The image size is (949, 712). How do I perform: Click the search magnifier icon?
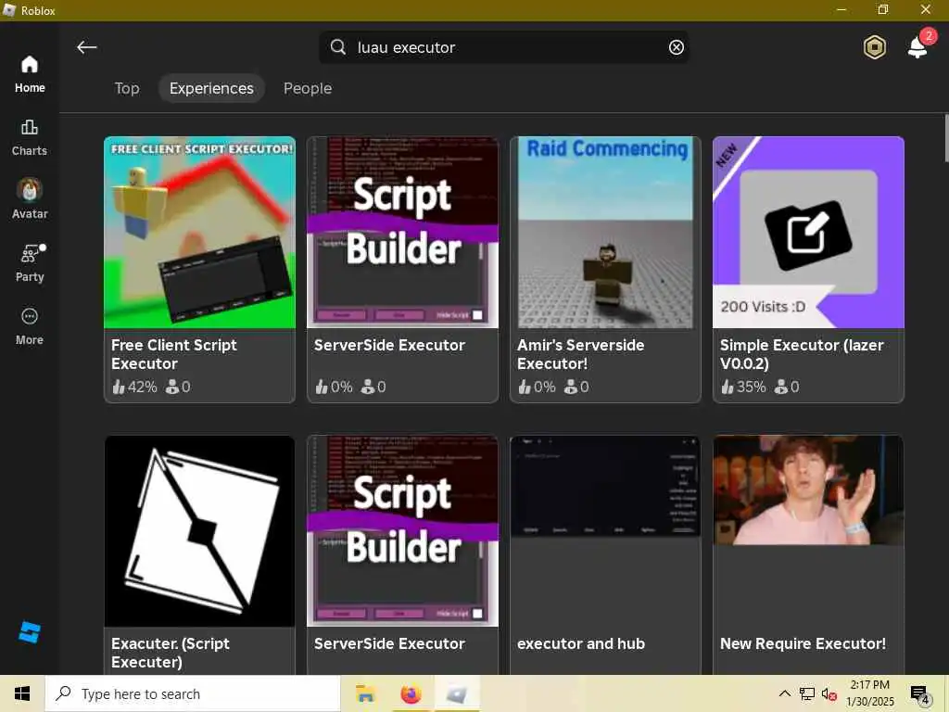338,47
